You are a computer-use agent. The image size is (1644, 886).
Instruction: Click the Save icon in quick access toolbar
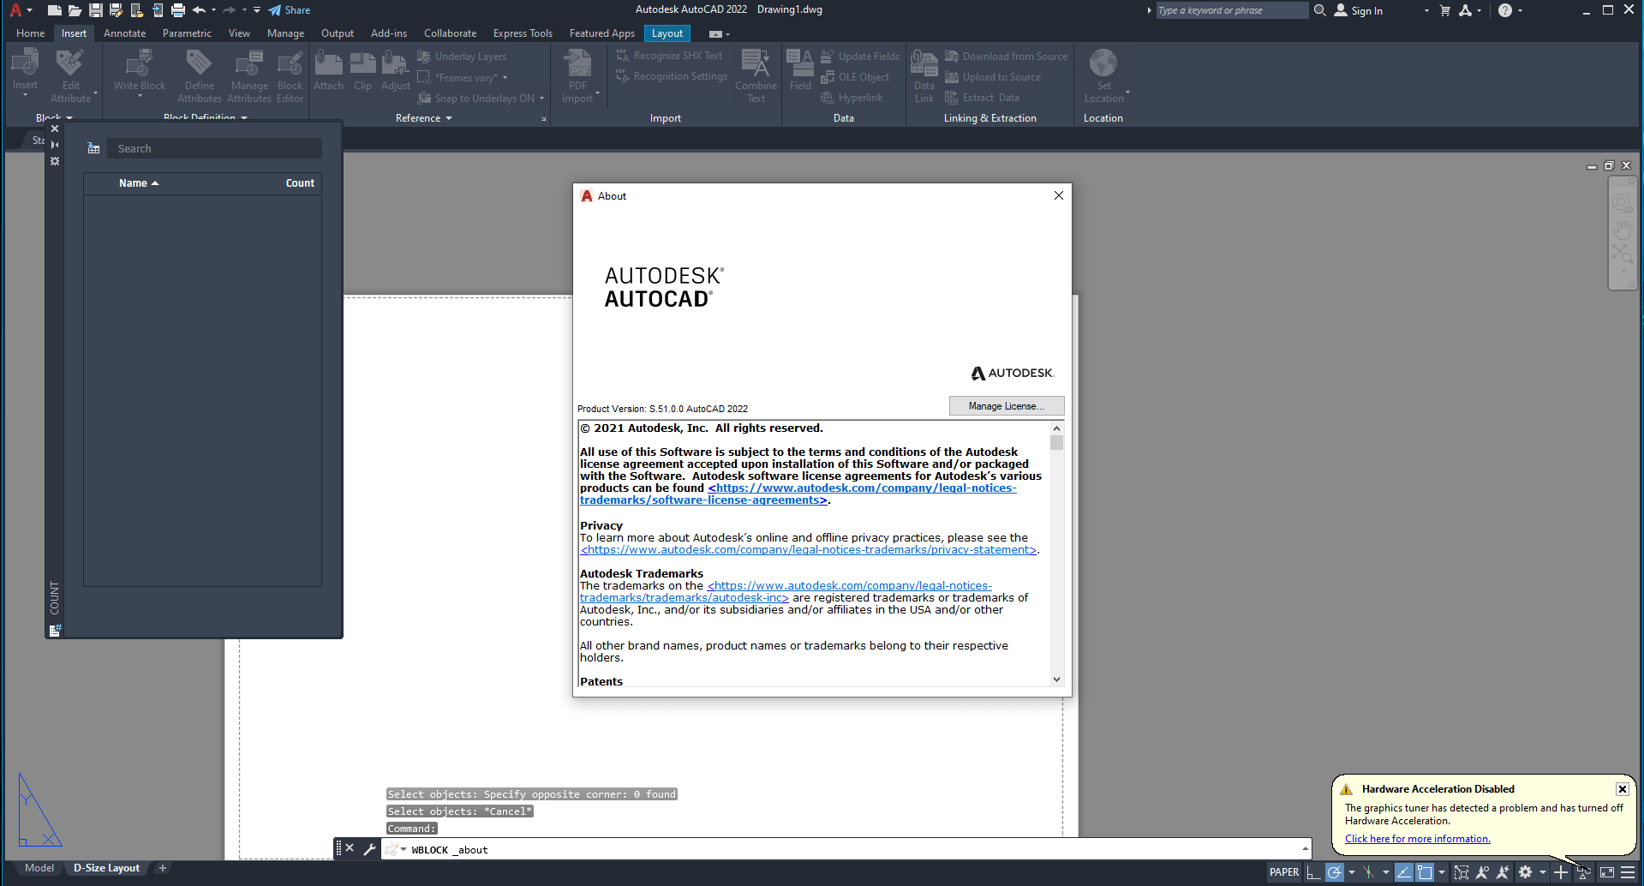click(96, 10)
